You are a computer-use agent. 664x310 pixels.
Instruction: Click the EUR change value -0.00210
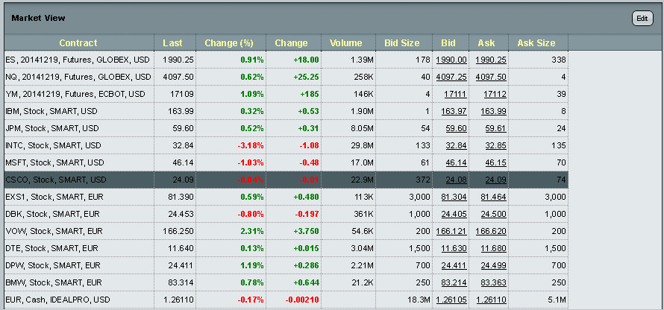pos(302,300)
